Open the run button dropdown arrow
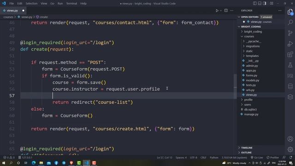Viewport: 295px width, 166px height. tap(221, 11)
